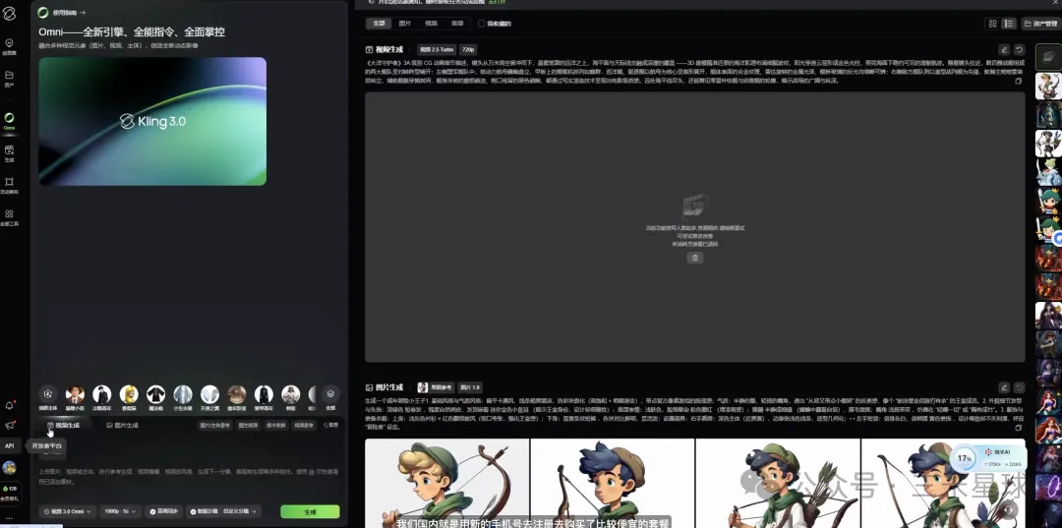The height and width of the screenshot is (528, 1062).
Task: Select the 音频 filter tab
Action: coord(458,23)
